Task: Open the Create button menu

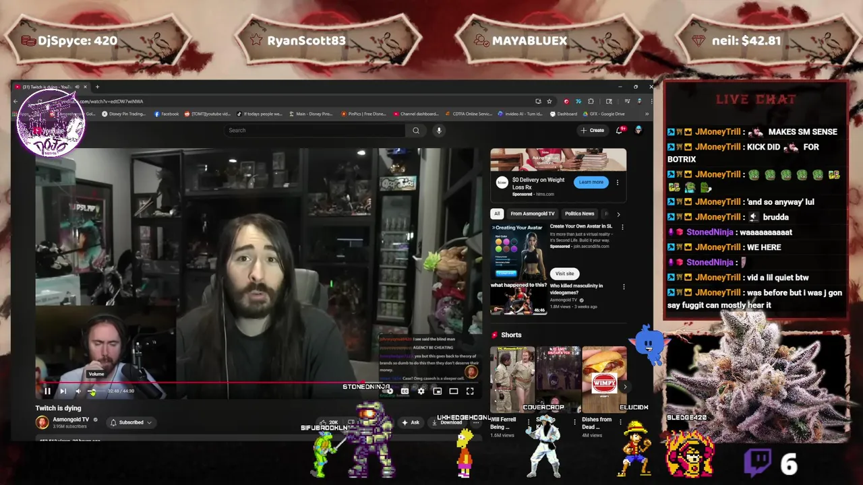Action: [x=594, y=130]
